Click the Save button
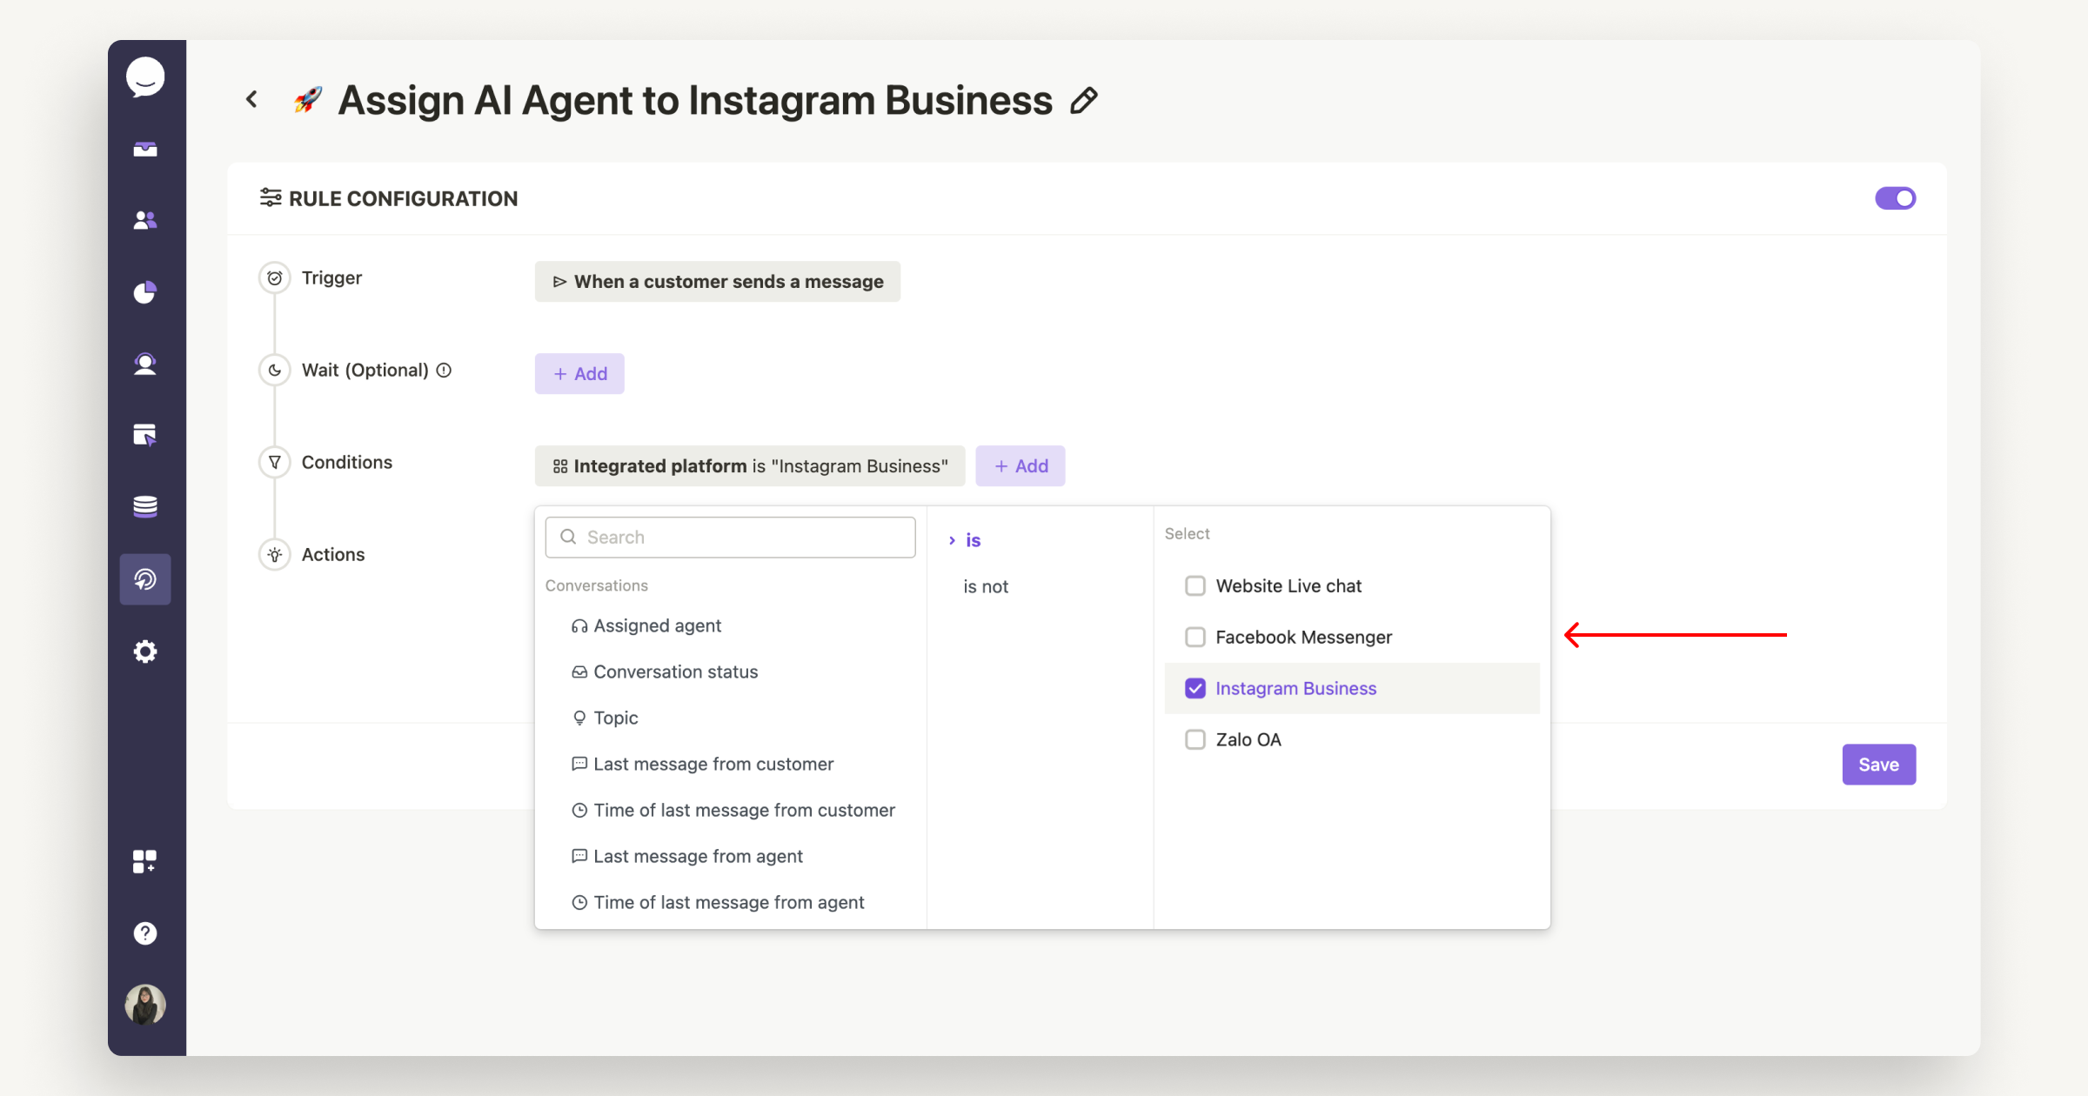The height and width of the screenshot is (1096, 2088). (x=1878, y=764)
